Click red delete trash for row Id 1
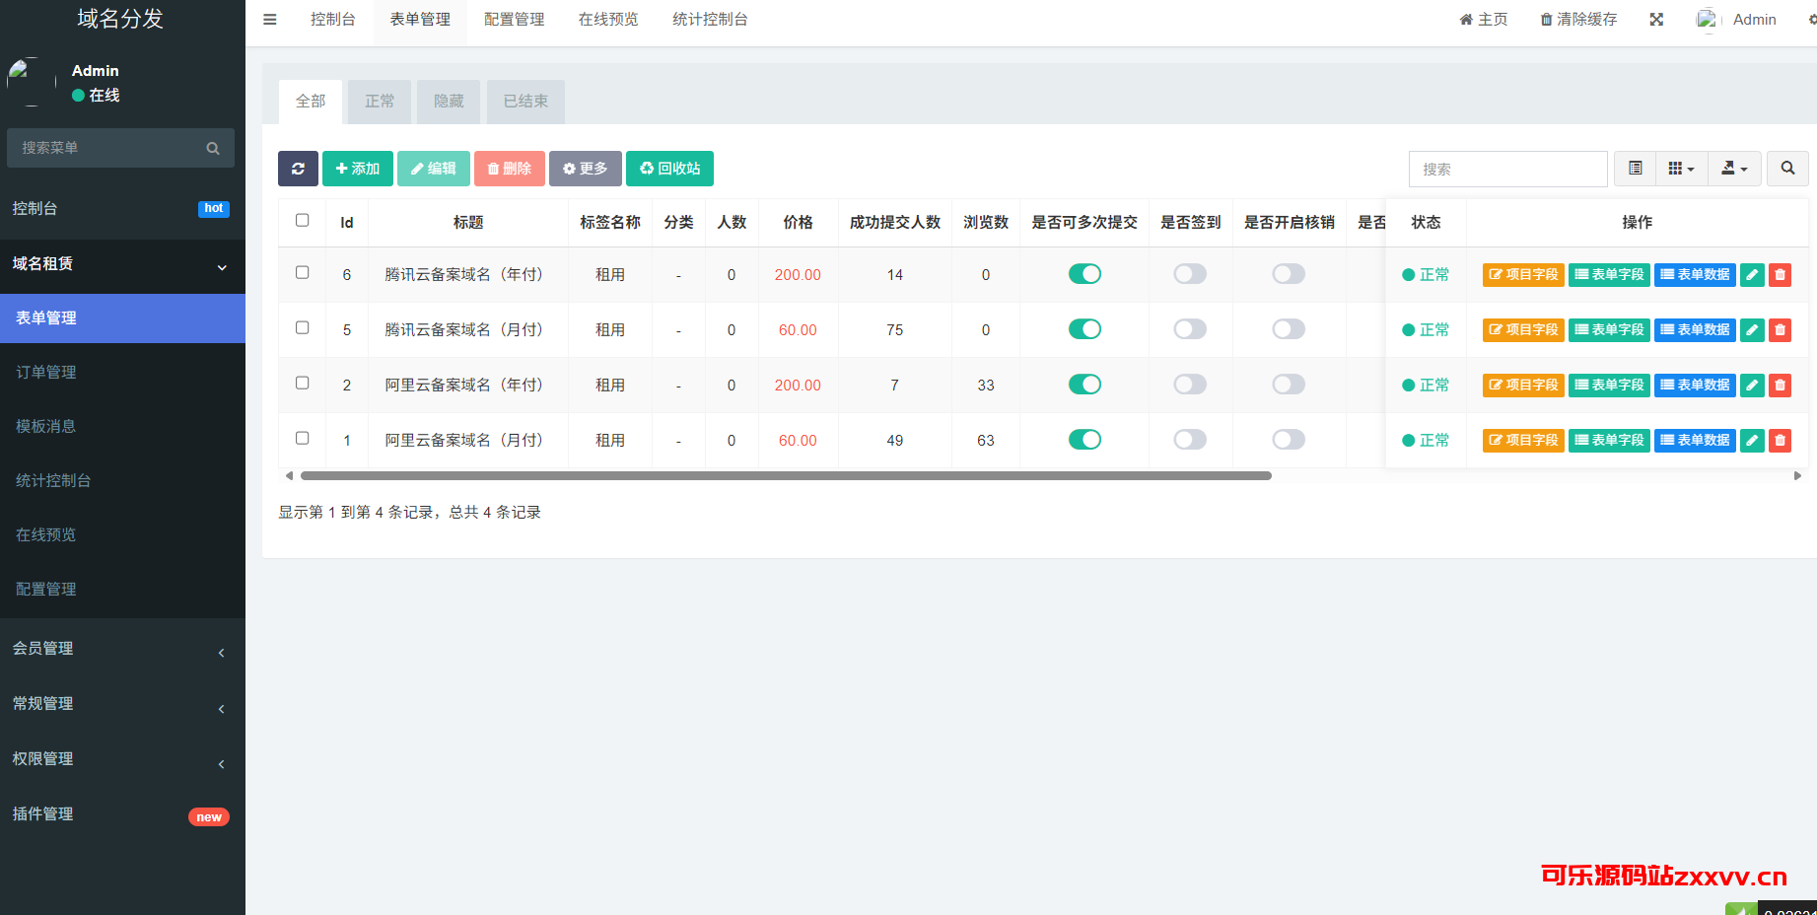This screenshot has height=915, width=1817. click(1780, 441)
